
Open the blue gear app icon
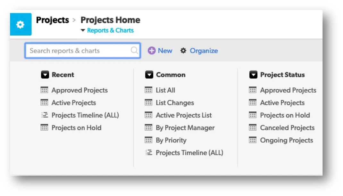pos(21,24)
